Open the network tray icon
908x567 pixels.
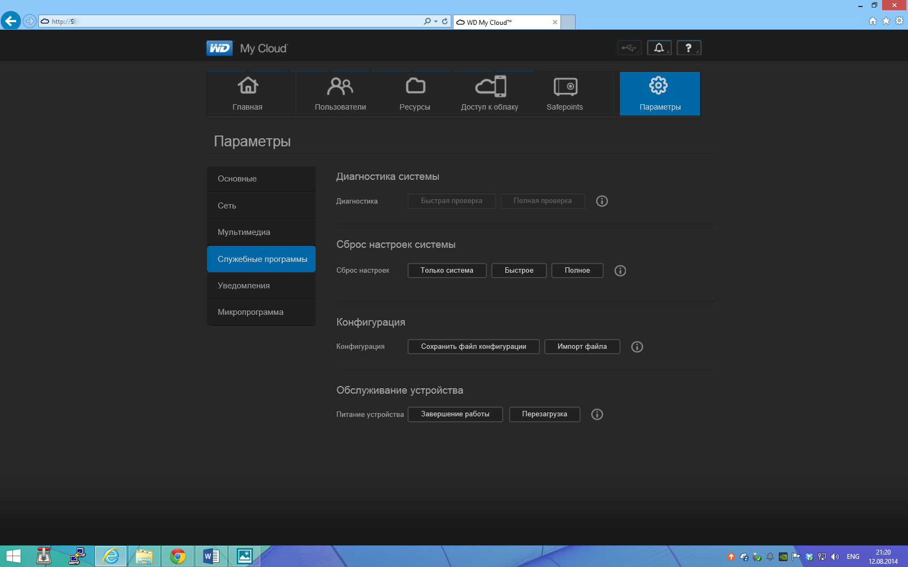[x=822, y=557]
